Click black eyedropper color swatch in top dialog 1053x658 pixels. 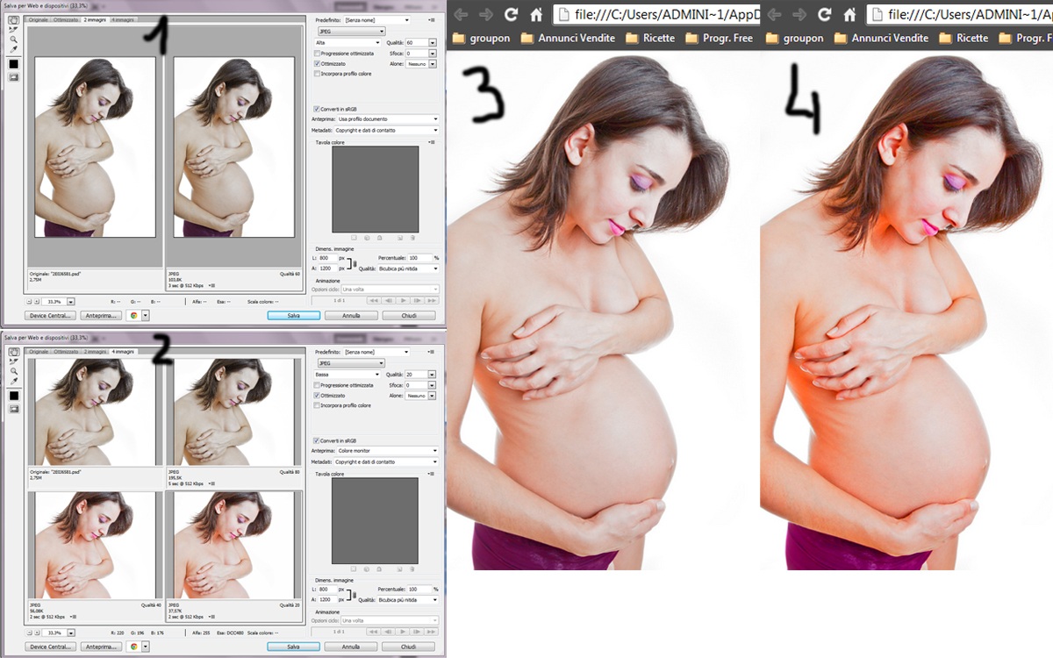[x=14, y=64]
